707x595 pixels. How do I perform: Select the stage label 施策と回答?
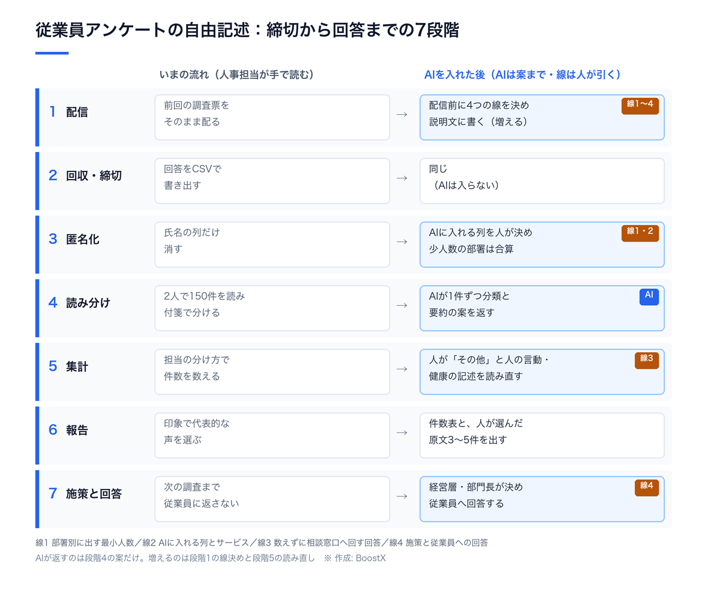point(94,494)
